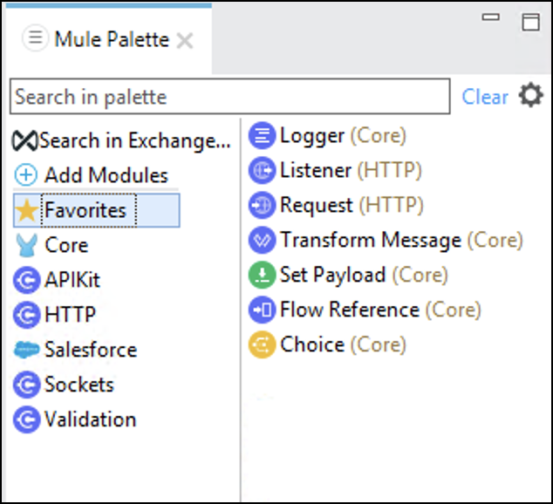Click the Exchange logo icon
The image size is (553, 504).
coord(24,140)
